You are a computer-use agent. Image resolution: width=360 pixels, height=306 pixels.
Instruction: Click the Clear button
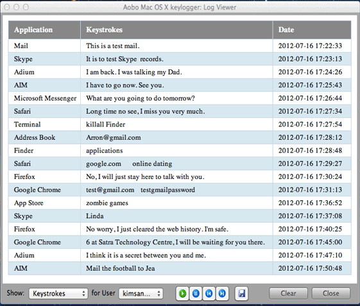click(x=288, y=293)
